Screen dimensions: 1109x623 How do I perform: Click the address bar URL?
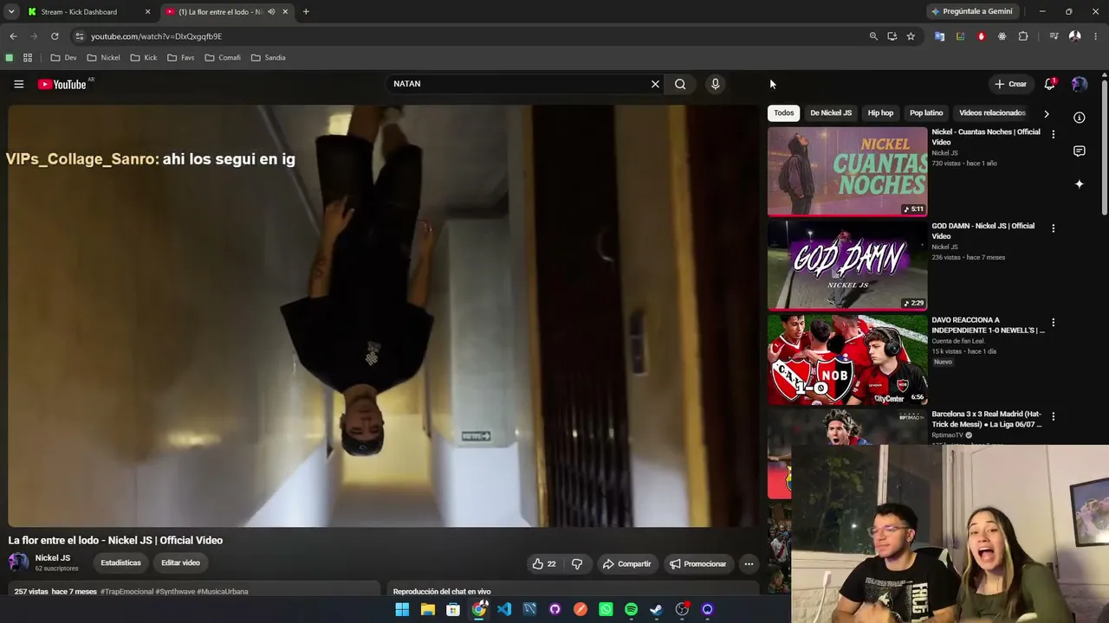[156, 36]
